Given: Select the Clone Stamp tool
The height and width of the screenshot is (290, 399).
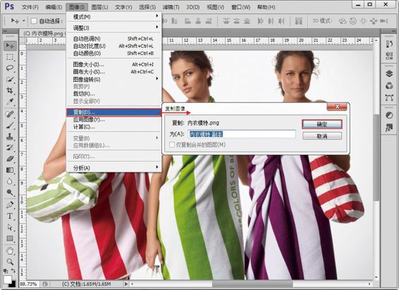Looking at the screenshot, I should tap(10, 136).
